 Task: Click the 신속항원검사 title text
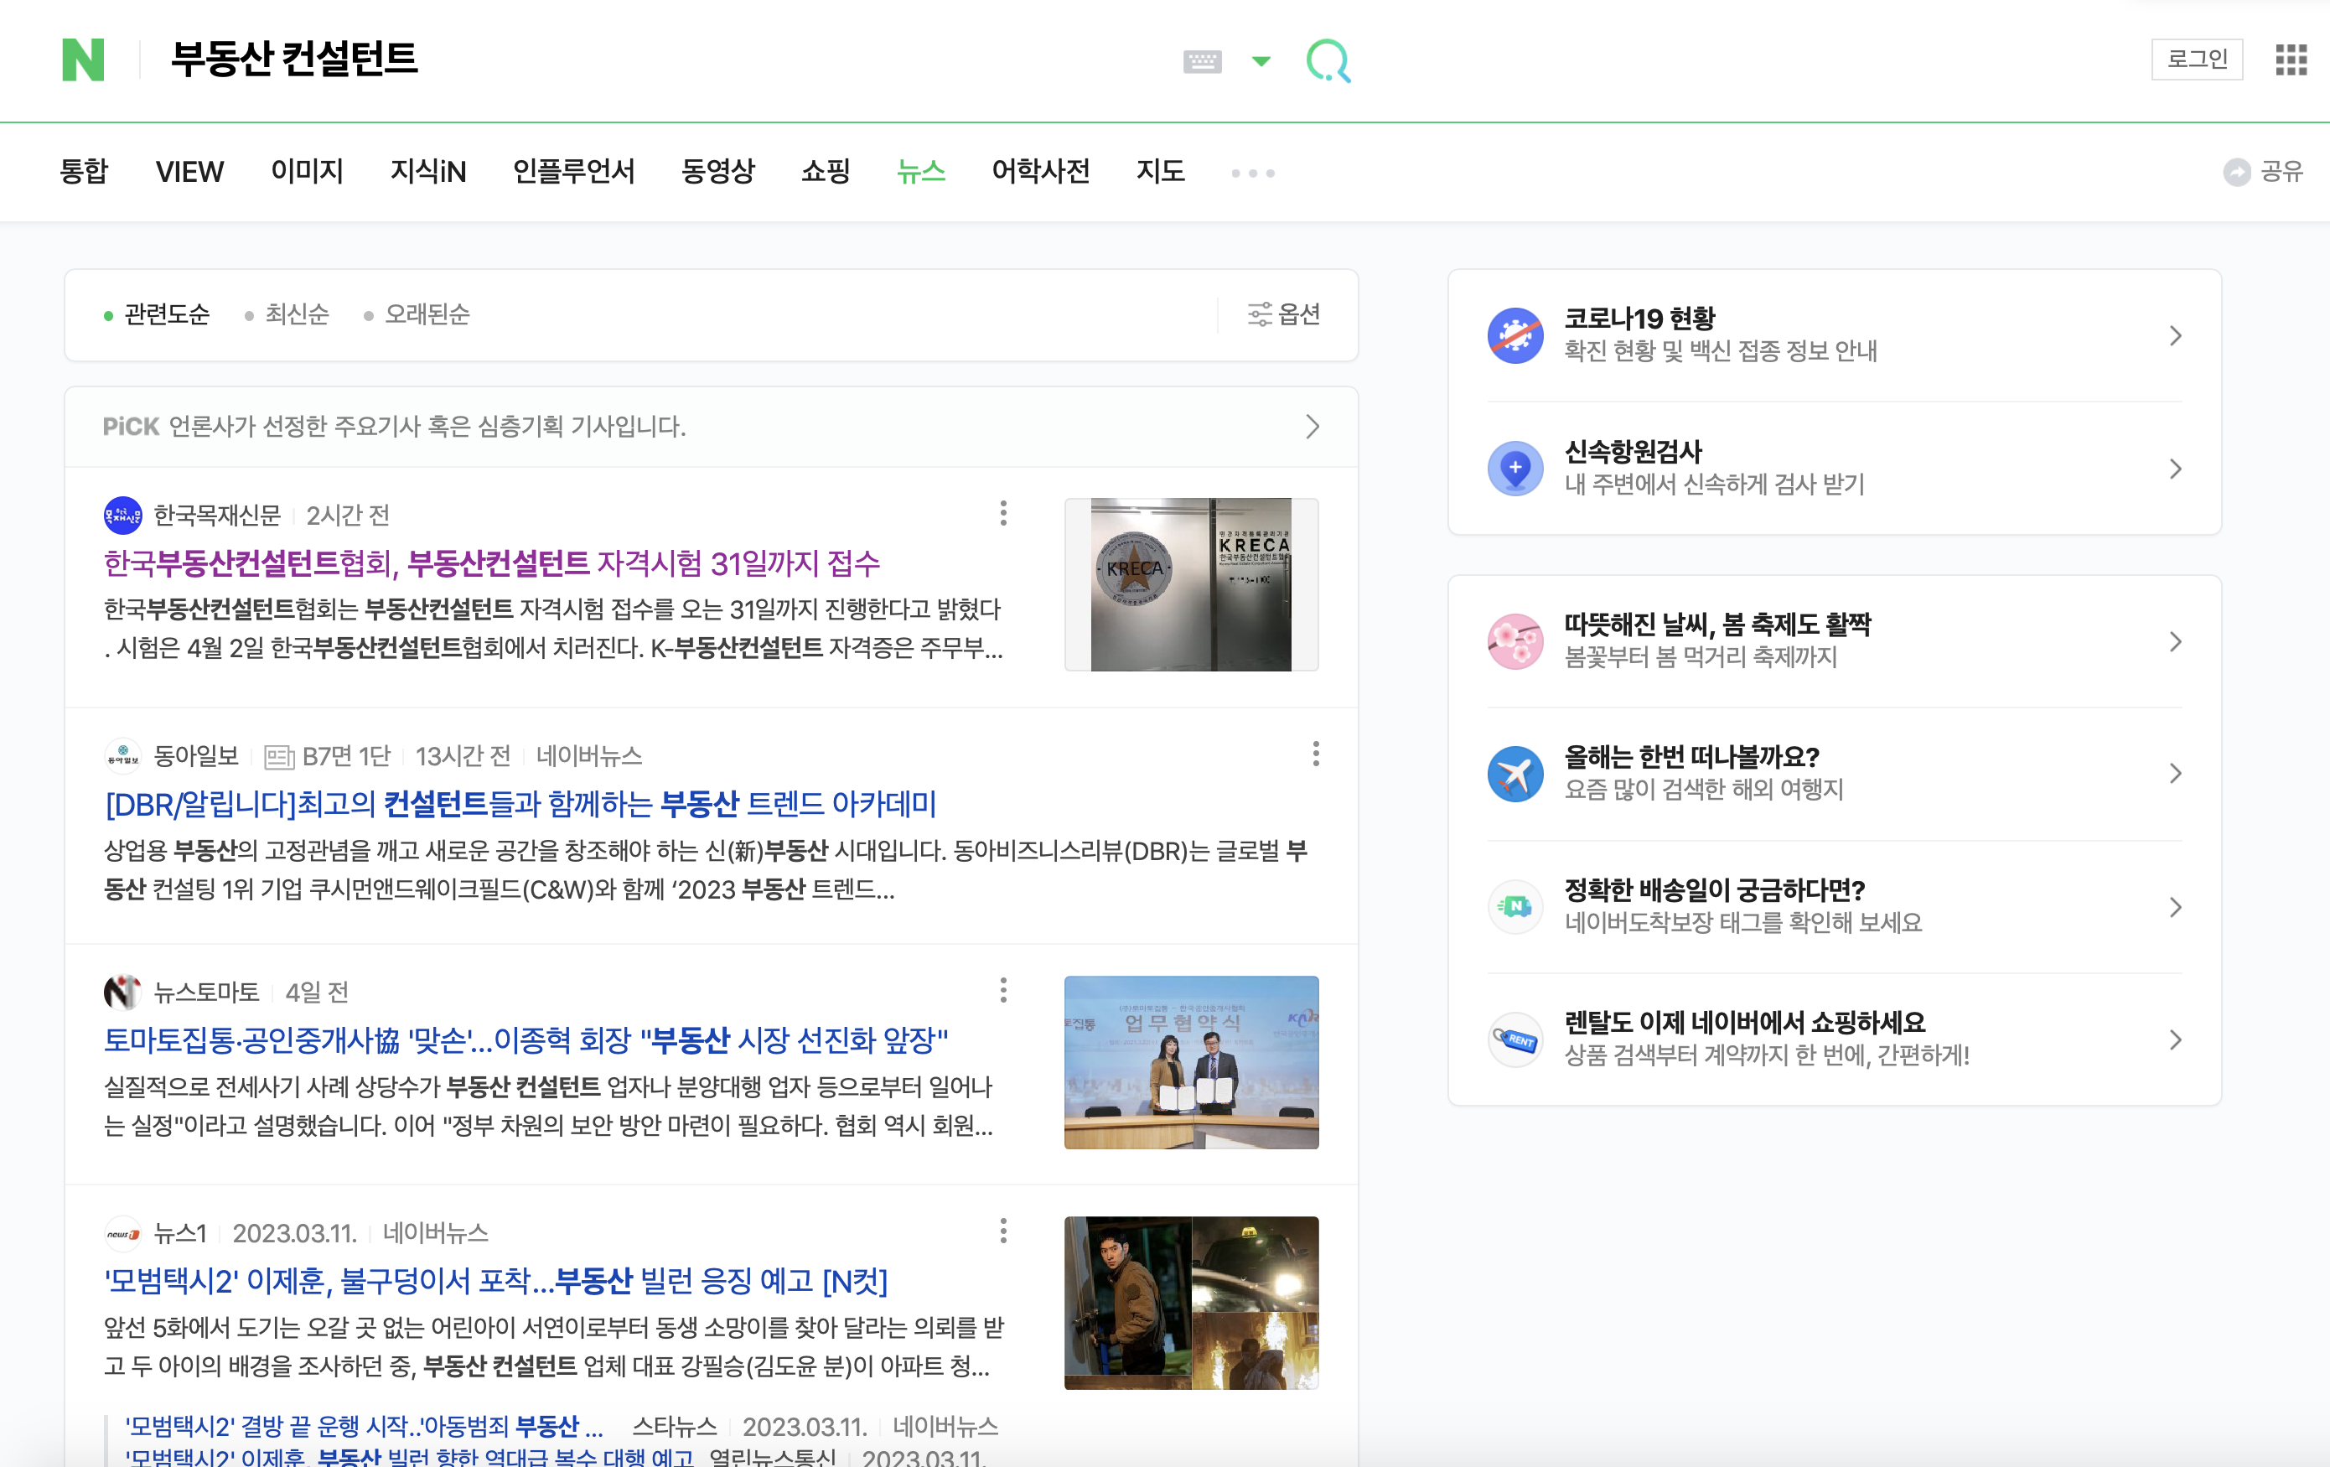click(1634, 452)
